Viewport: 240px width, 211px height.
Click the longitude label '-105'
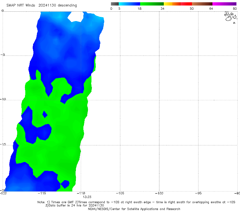[120, 193]
